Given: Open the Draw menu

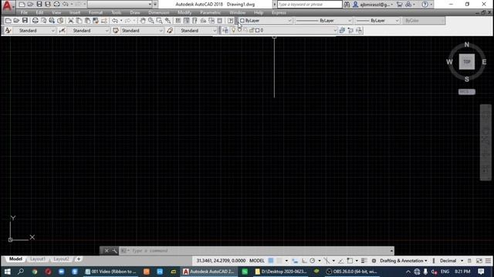Looking at the screenshot, I should point(135,12).
